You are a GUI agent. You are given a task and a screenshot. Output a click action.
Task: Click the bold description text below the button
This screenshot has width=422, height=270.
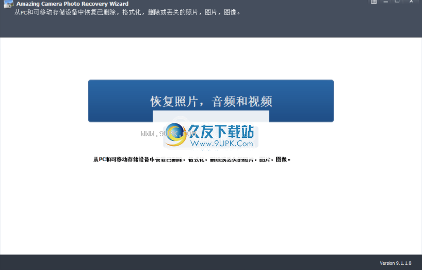point(192,160)
